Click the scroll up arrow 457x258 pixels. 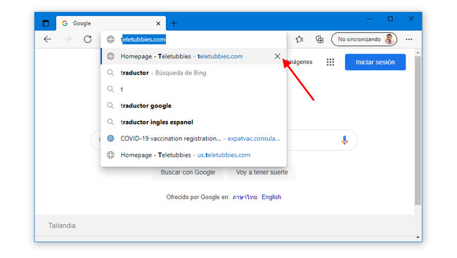418,53
